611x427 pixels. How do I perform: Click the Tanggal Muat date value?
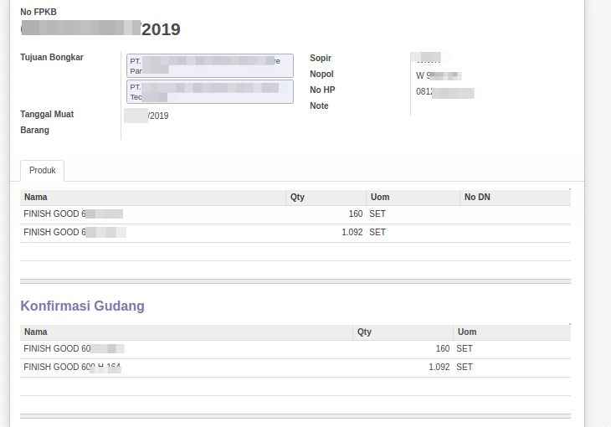pyautogui.click(x=147, y=116)
